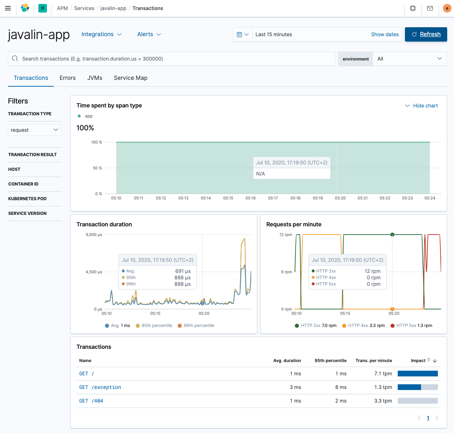Hide the Time spent by span type chart

[x=421, y=105]
